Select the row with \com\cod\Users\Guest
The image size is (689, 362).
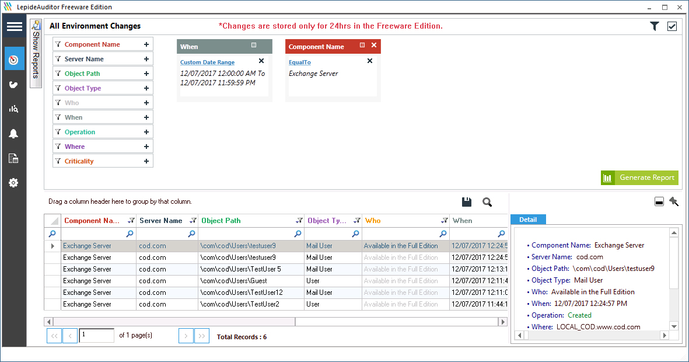point(276,281)
